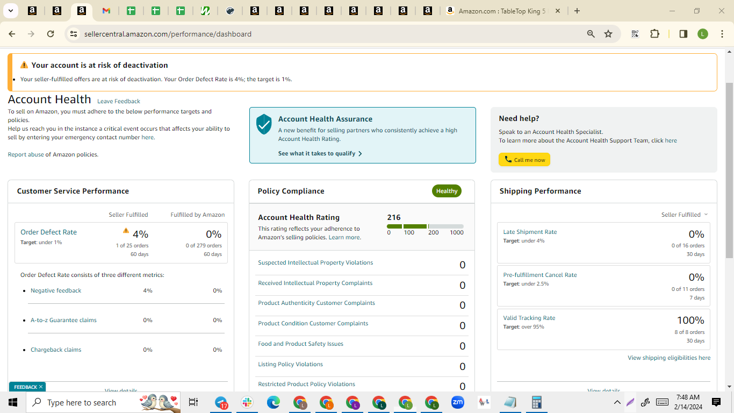Open Pre-fulfillment Cancel Rate link

pos(540,275)
